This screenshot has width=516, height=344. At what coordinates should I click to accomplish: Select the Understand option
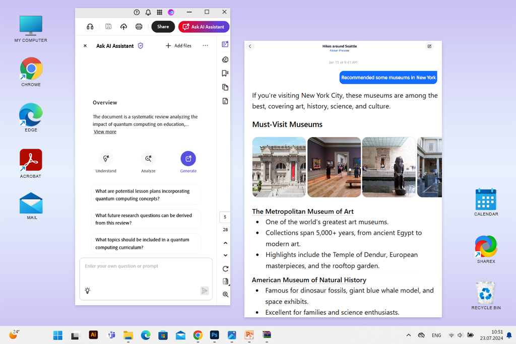[106, 162]
